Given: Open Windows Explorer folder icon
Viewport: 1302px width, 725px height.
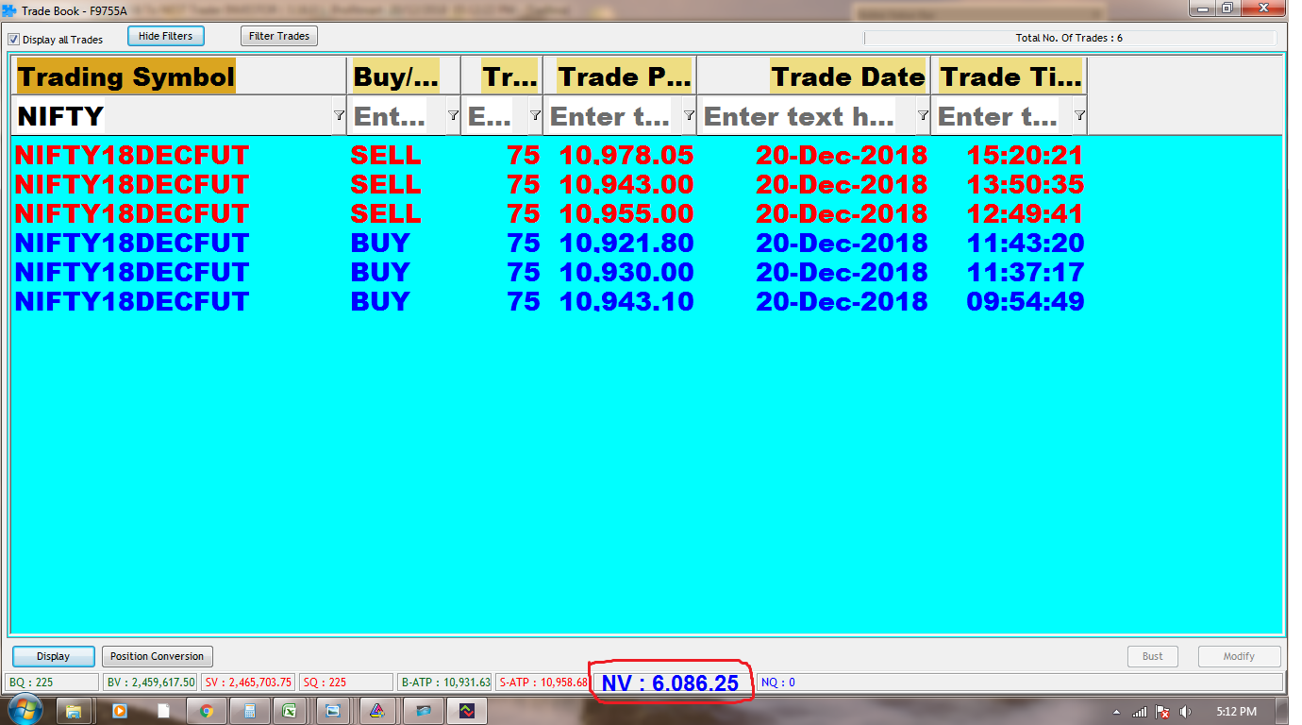Looking at the screenshot, I should pyautogui.click(x=74, y=711).
